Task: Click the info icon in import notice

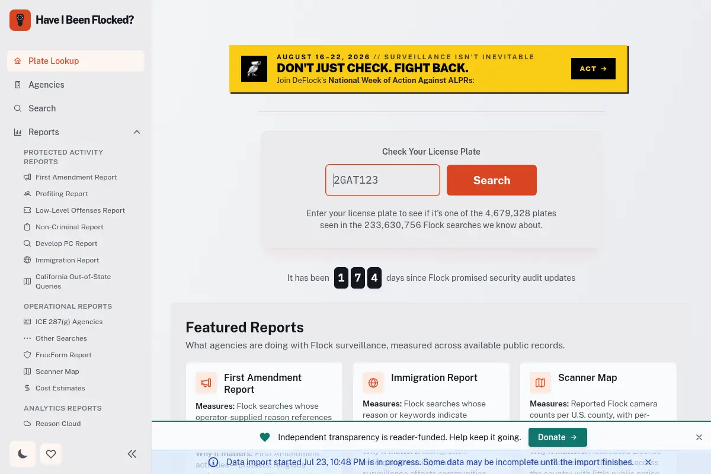Action: 213,462
